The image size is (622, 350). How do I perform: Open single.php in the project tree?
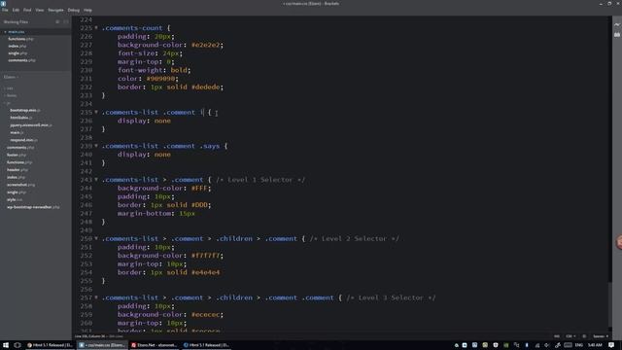(x=17, y=192)
